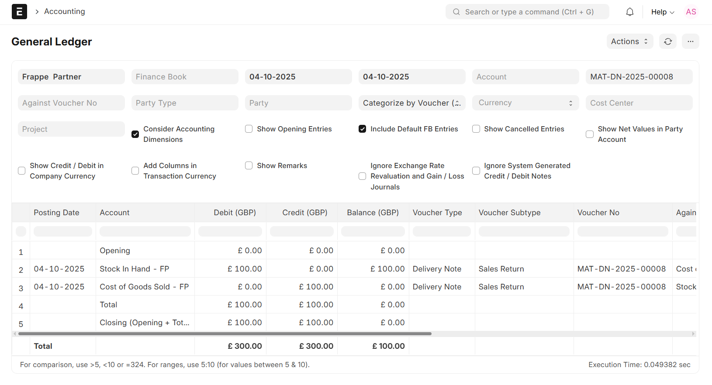Uncheck Consider Accounting Dimensions

click(135, 134)
